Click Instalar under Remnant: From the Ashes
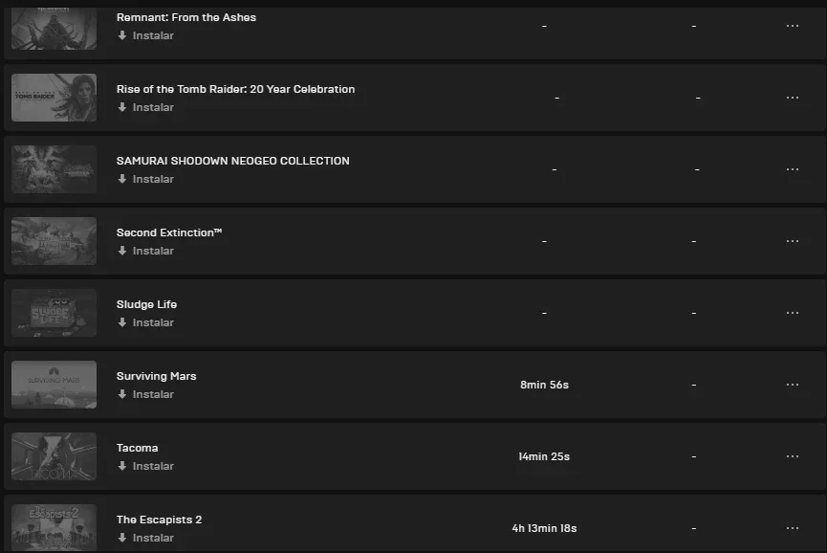Image resolution: width=827 pixels, height=553 pixels. coord(145,35)
